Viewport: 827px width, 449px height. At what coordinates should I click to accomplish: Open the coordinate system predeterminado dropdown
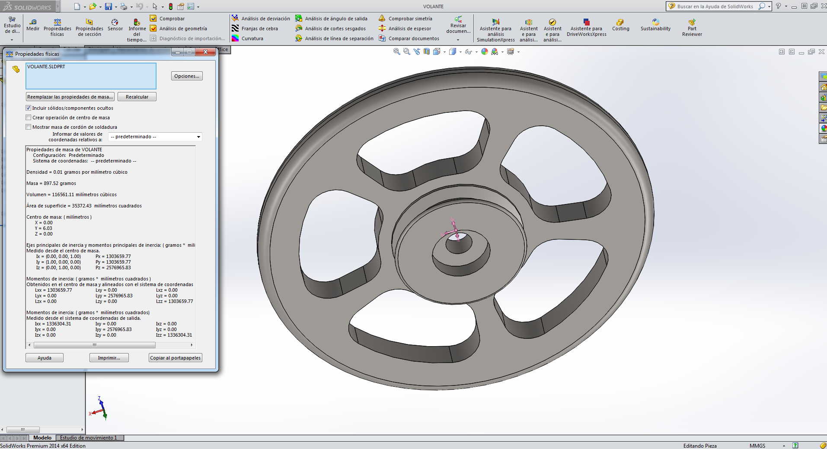[x=155, y=137]
